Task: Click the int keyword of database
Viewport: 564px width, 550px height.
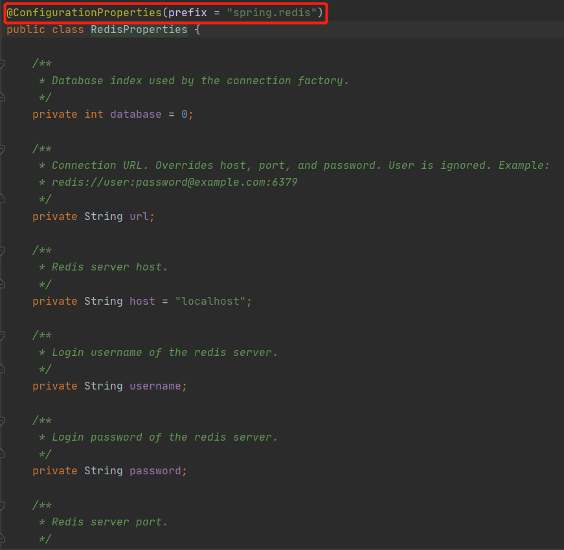Action: coord(94,115)
